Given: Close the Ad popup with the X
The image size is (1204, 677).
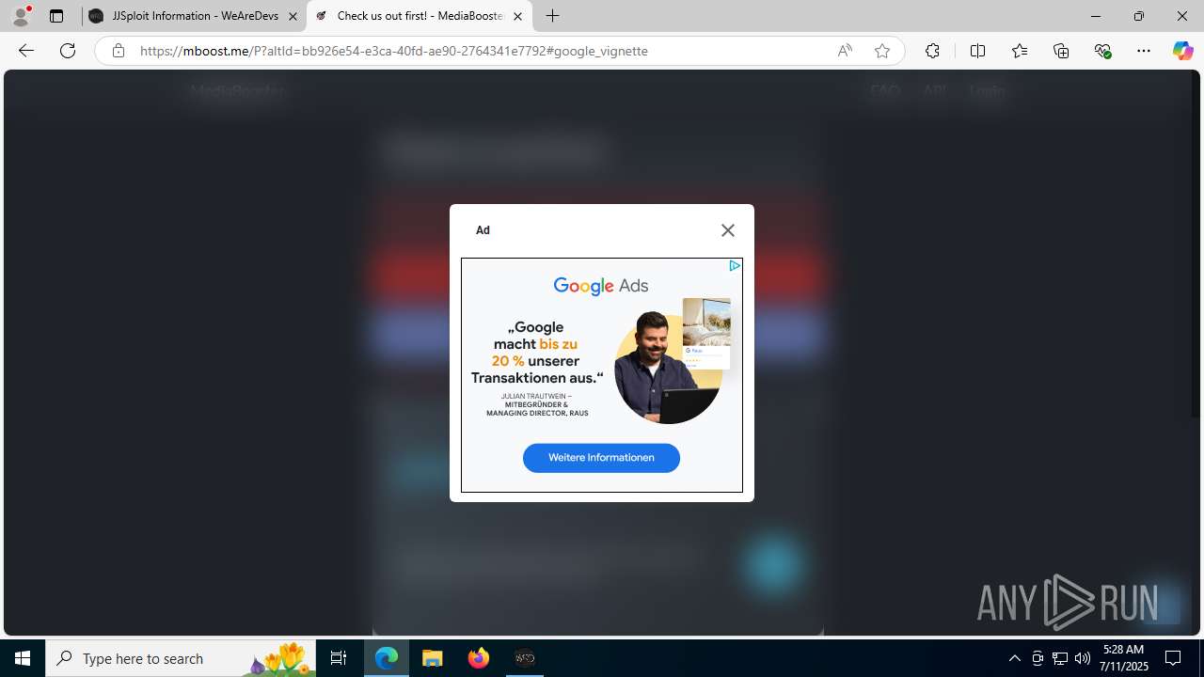Looking at the screenshot, I should 727,230.
